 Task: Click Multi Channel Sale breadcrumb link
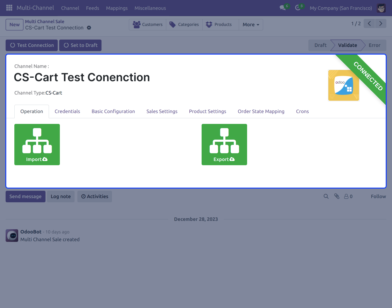click(x=44, y=21)
